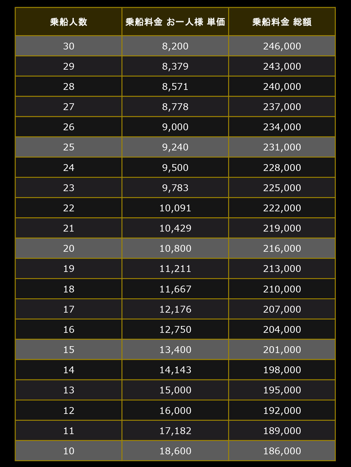Select the total cell 246,000

(x=282, y=46)
